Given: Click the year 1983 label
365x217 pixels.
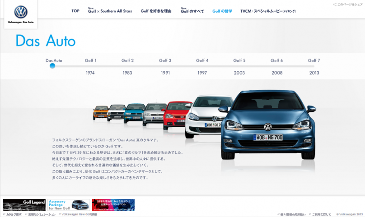Looking at the screenshot, I should 127,73.
